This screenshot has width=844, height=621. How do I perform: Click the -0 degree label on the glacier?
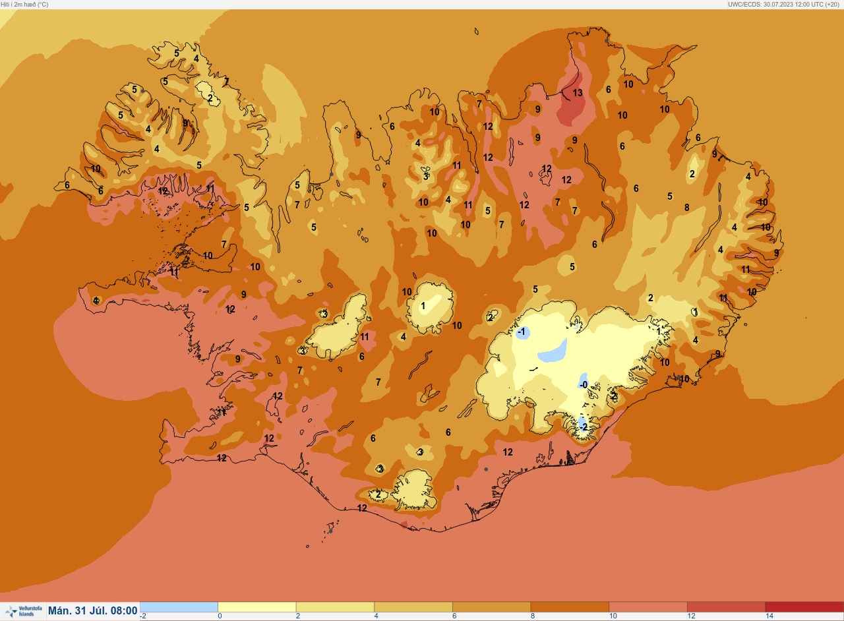coord(583,384)
